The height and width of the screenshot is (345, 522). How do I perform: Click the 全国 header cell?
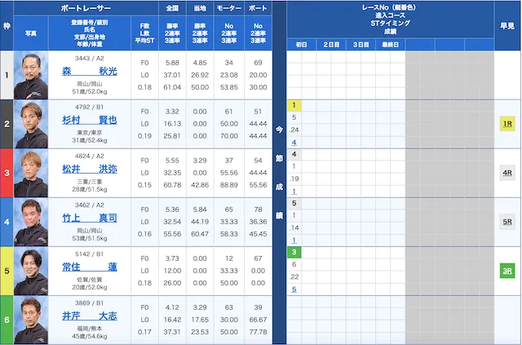(172, 8)
